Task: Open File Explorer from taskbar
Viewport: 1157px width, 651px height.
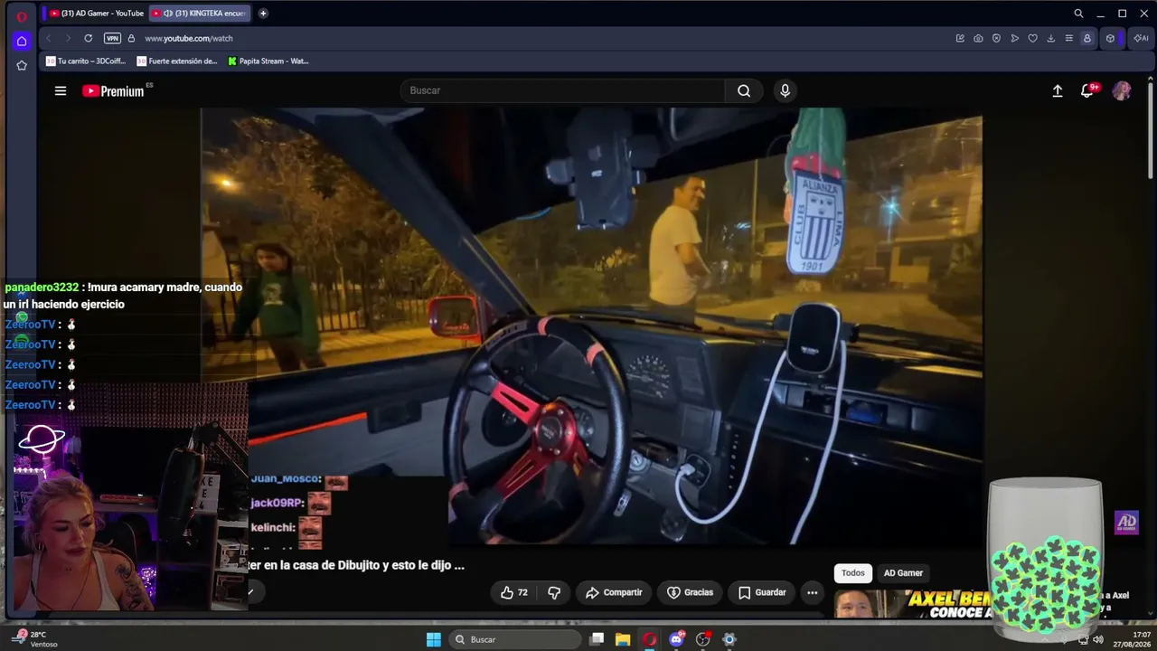Action: pyautogui.click(x=623, y=639)
